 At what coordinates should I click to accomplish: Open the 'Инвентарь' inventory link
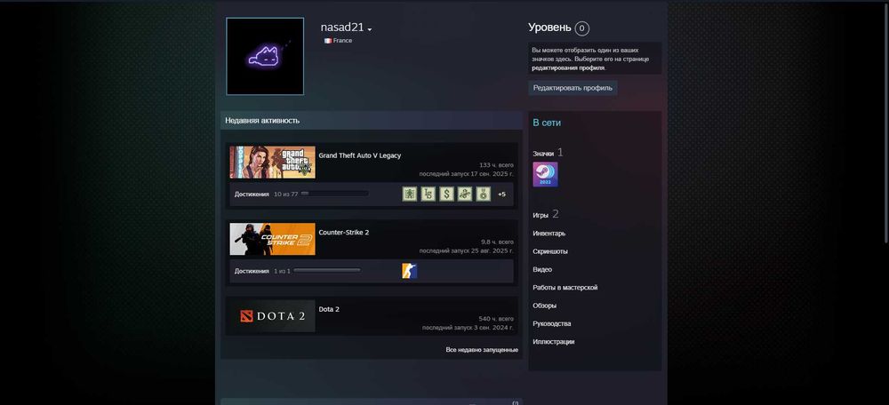point(549,234)
